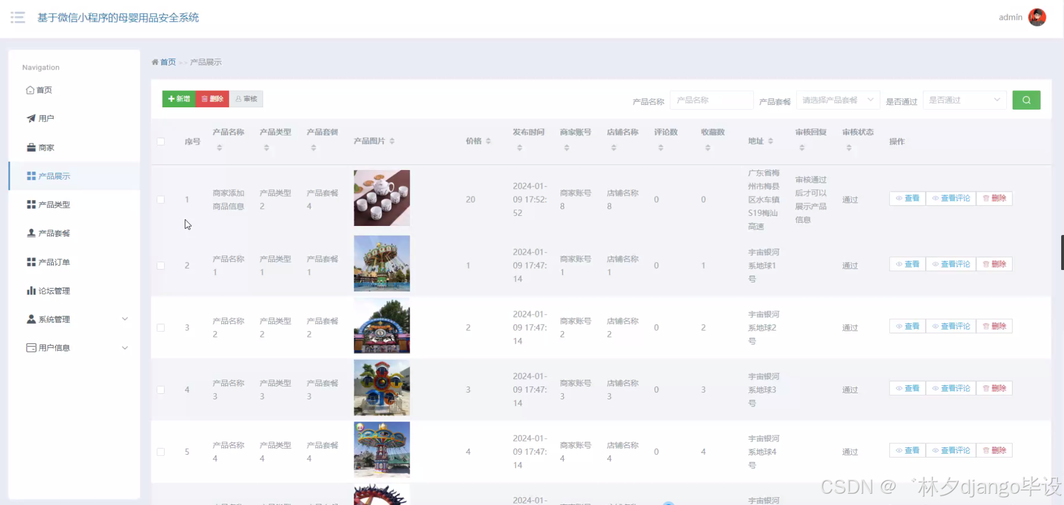Sort by 店铺名称 column arrows
This screenshot has height=505, width=1064.
614,148
